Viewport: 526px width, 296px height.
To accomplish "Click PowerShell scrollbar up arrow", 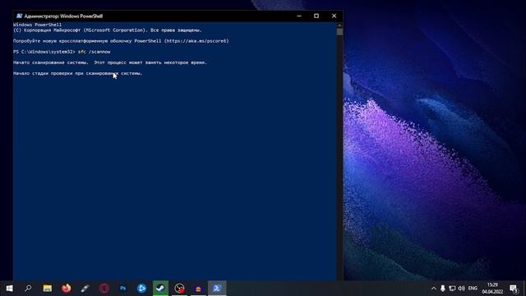I will point(339,25).
